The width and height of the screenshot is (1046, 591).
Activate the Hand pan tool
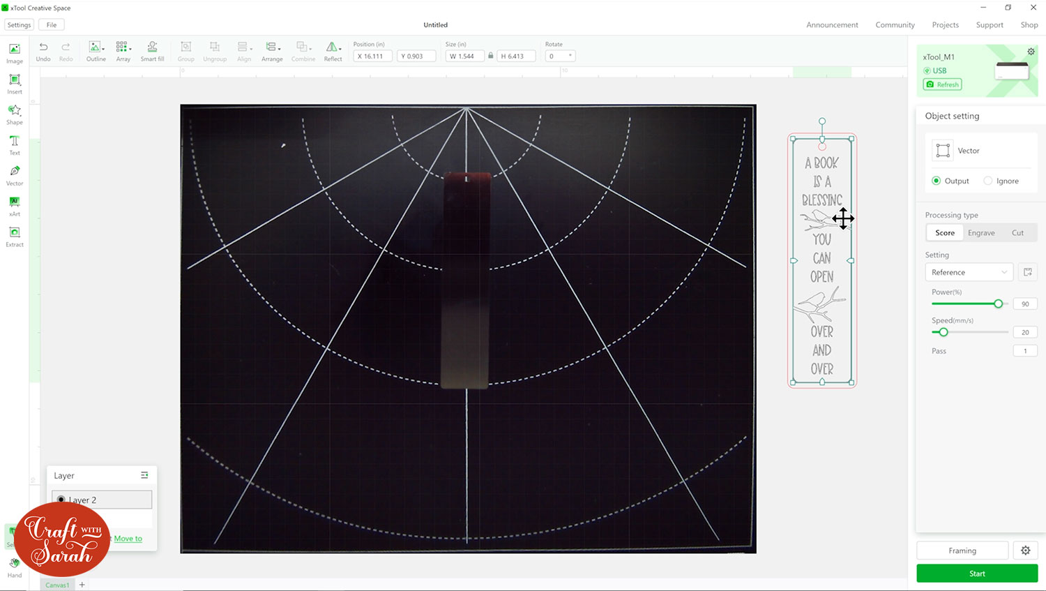coord(15,567)
